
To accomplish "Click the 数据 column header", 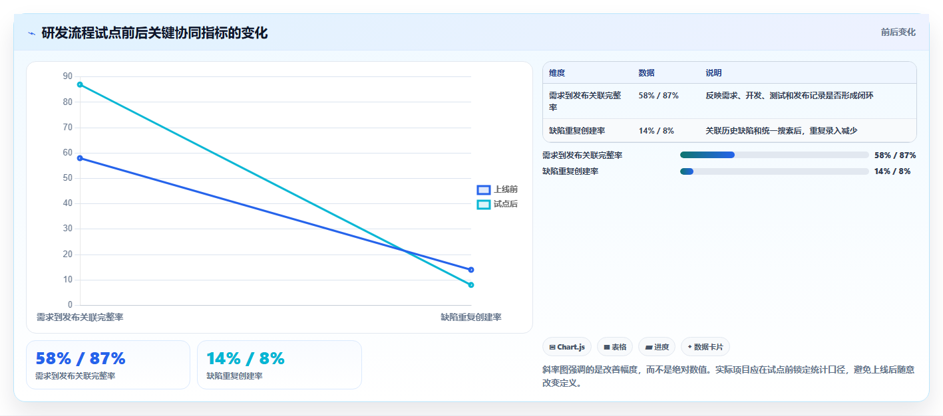I will (647, 73).
